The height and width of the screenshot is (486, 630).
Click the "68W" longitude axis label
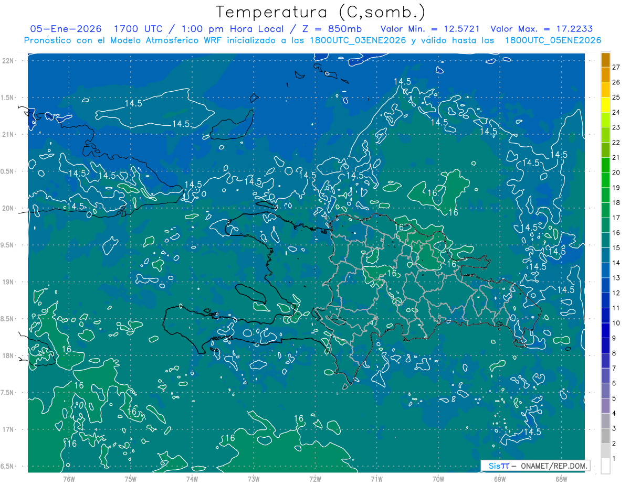point(561,479)
